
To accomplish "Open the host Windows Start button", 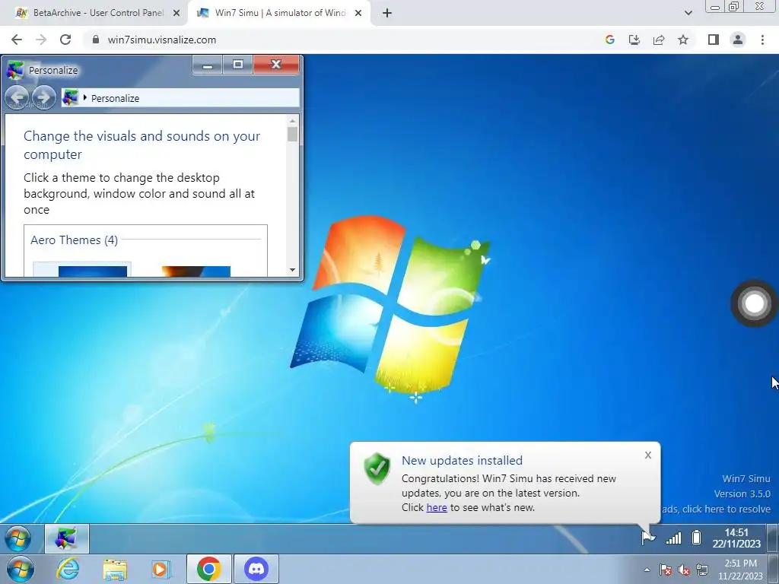I will 21,569.
